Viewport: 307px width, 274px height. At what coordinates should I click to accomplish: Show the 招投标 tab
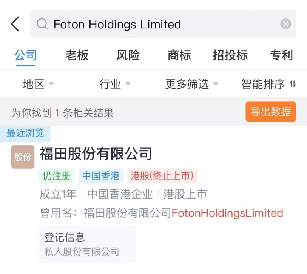(230, 55)
